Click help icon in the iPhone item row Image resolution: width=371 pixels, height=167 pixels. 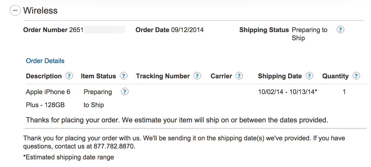point(124,92)
